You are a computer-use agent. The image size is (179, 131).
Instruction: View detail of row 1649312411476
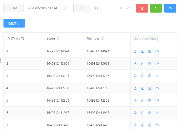click(135, 125)
